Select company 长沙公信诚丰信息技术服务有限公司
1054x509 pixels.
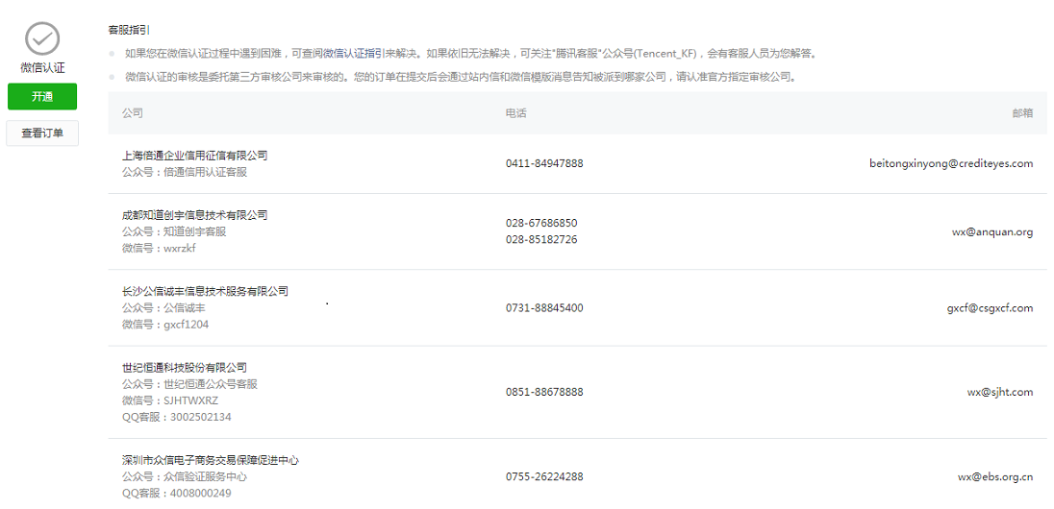pyautogui.click(x=205, y=291)
